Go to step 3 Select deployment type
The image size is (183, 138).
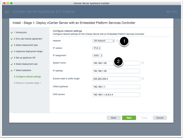(26, 45)
